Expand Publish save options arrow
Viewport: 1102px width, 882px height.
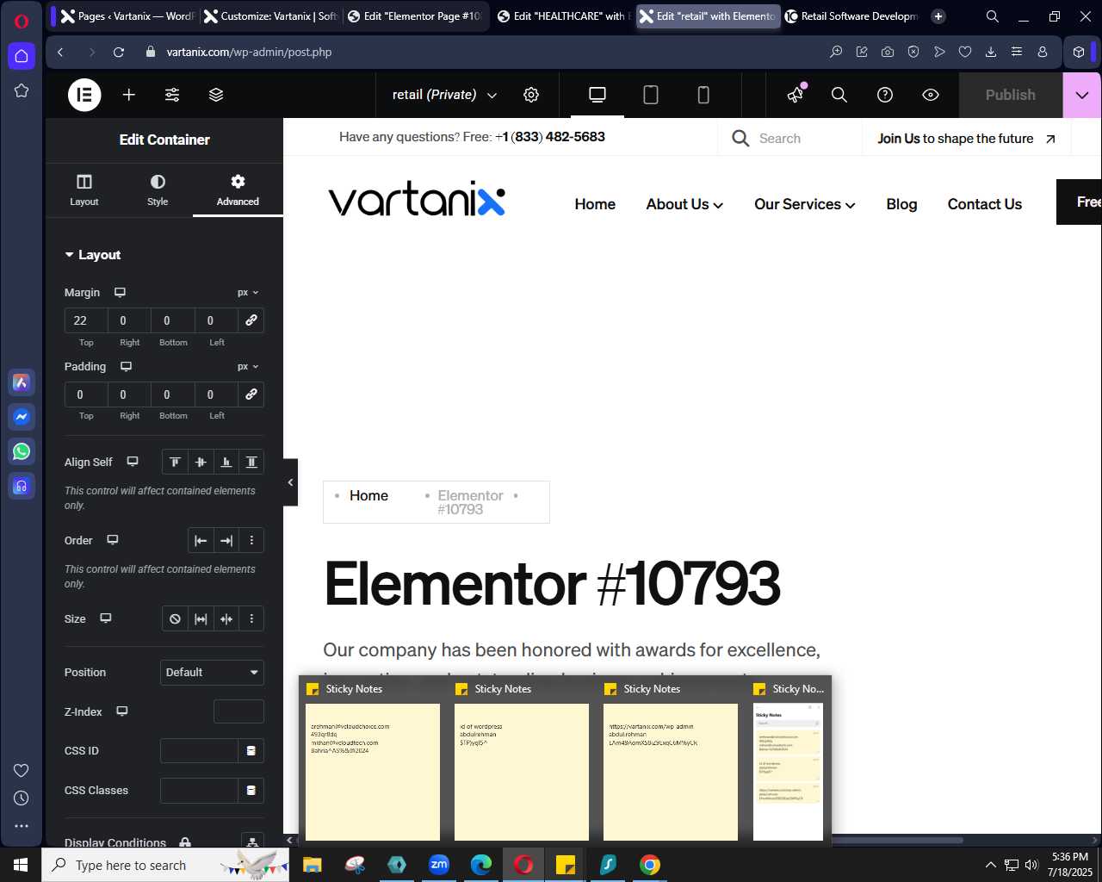point(1082,95)
